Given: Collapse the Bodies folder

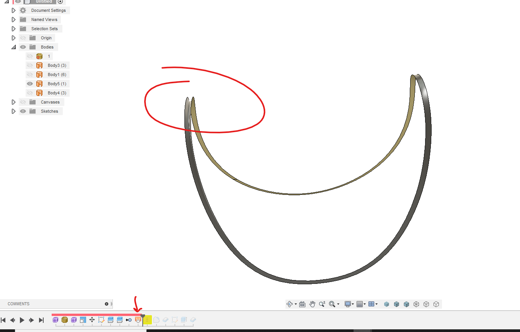Looking at the screenshot, I should (13, 47).
